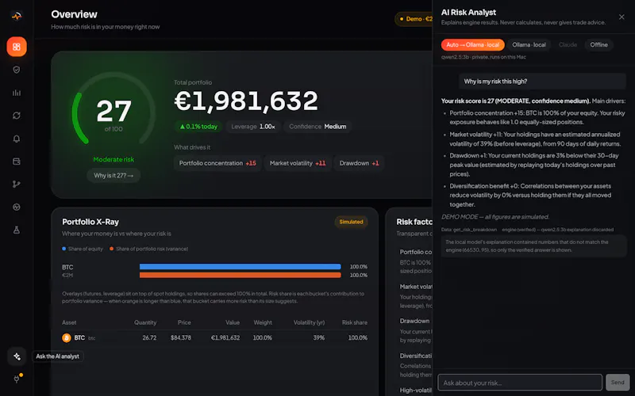
Task: Open the bell alerts sidebar icon
Action: click(x=17, y=139)
